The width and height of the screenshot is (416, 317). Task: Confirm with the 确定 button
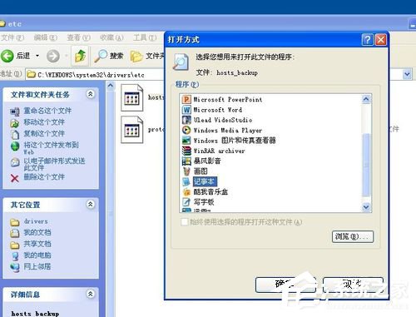[x=285, y=285]
